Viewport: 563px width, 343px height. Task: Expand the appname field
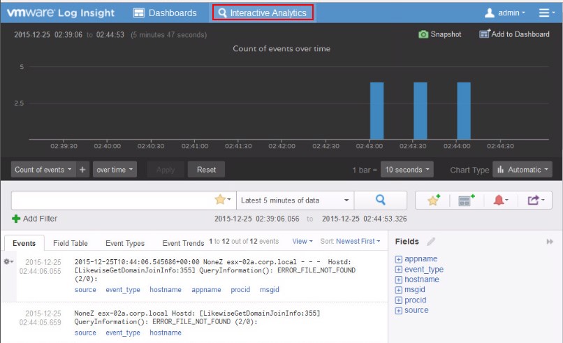399,259
